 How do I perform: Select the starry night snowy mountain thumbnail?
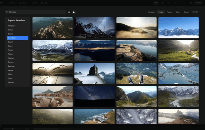(94, 28)
